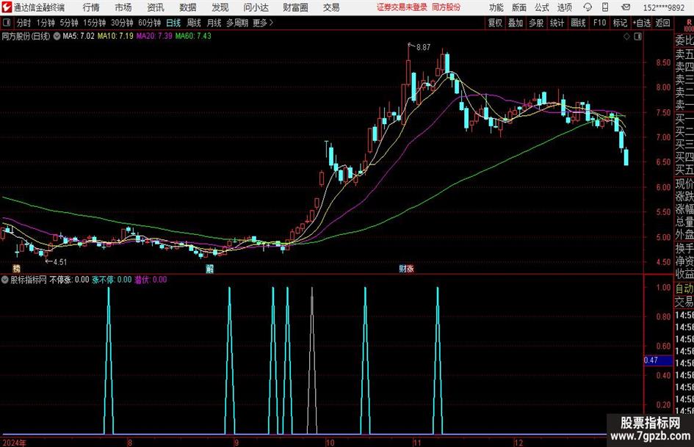Open the 功能 menu
The image size is (694, 447).
click(496, 7)
